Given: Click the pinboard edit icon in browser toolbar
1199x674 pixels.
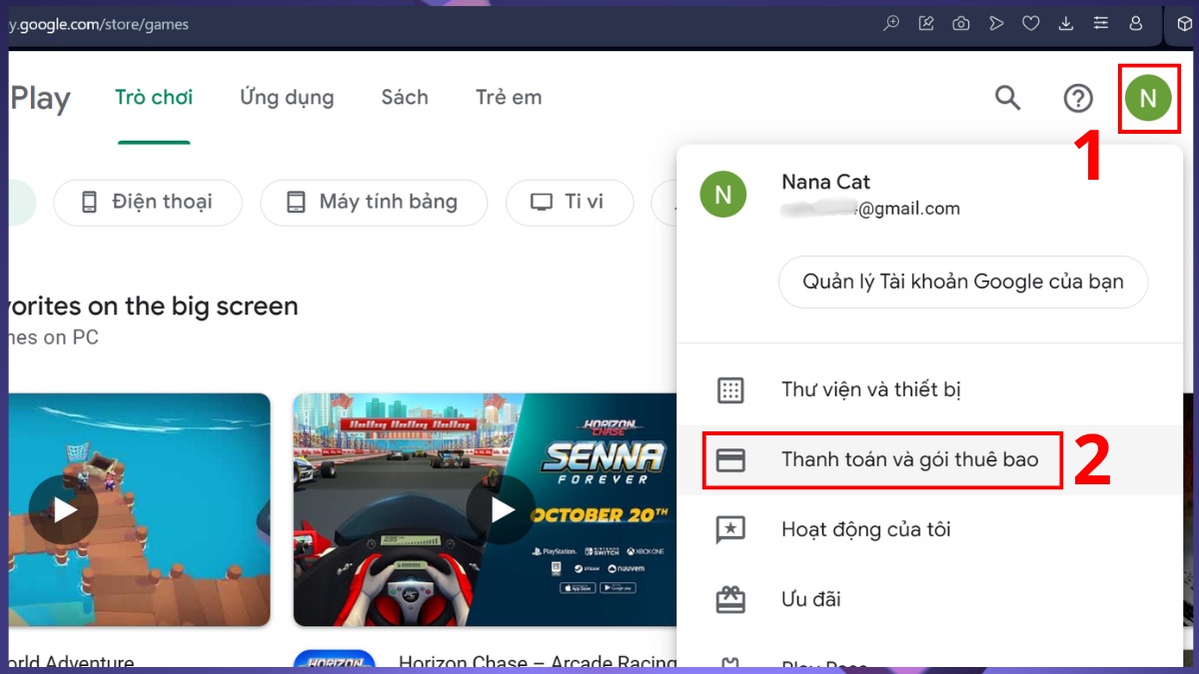Looking at the screenshot, I should click(x=926, y=23).
